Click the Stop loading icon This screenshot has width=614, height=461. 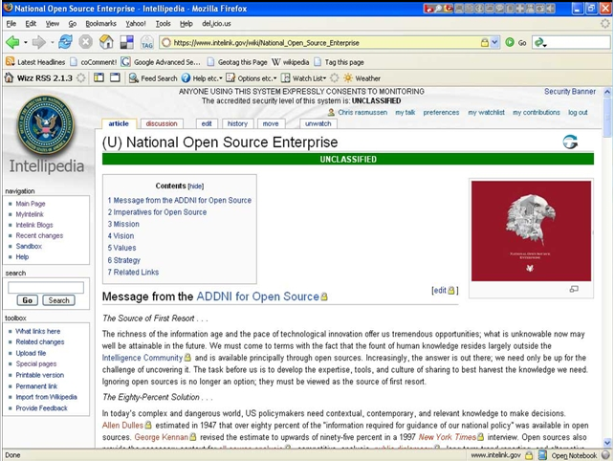pos(85,42)
